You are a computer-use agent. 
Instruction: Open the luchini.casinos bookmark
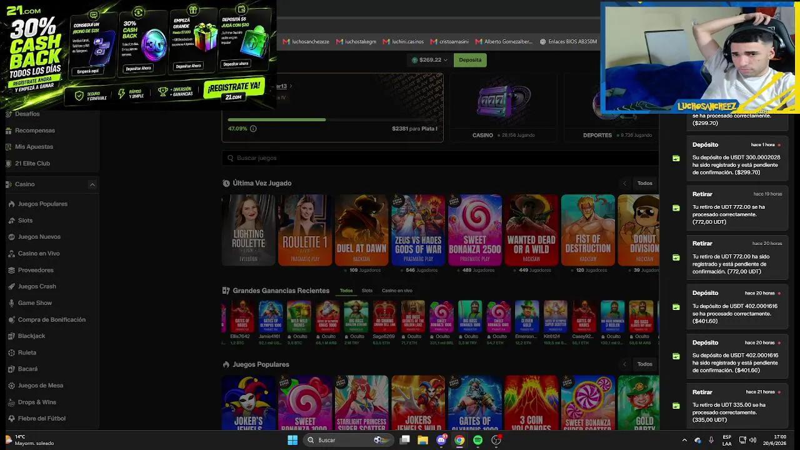point(403,42)
